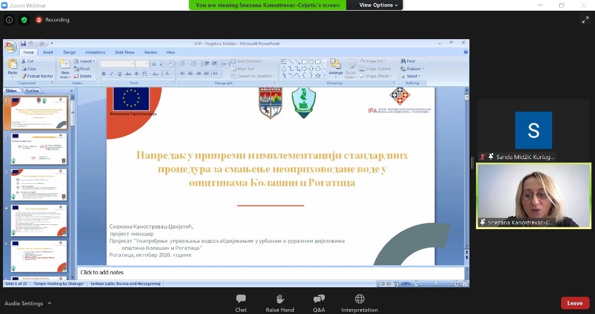Switch to the Outline pane tab
595x314 pixels.
coord(32,91)
